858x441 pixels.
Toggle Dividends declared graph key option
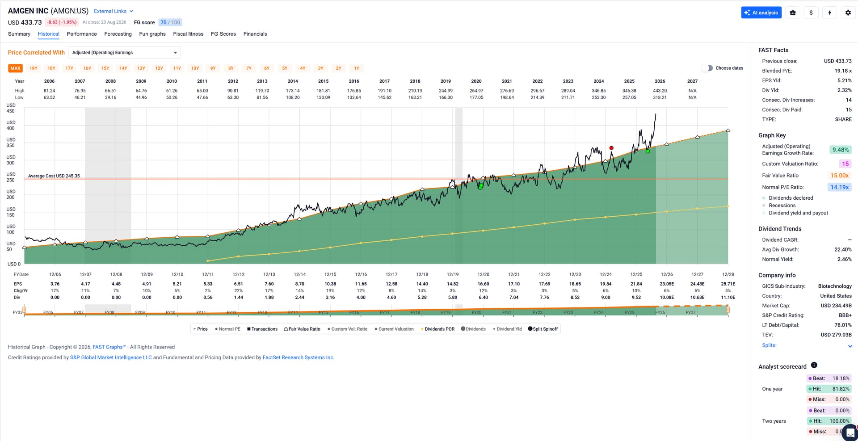pos(788,198)
